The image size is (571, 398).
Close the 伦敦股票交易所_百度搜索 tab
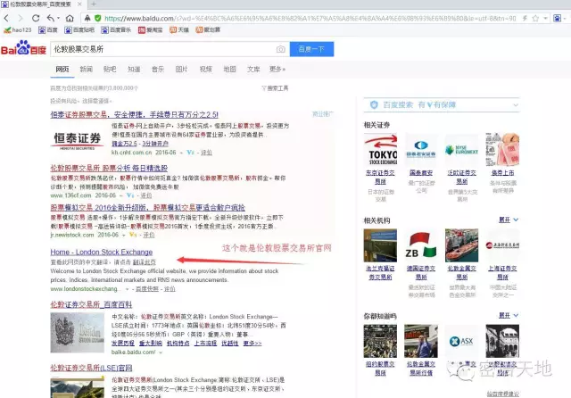tap(79, 4)
